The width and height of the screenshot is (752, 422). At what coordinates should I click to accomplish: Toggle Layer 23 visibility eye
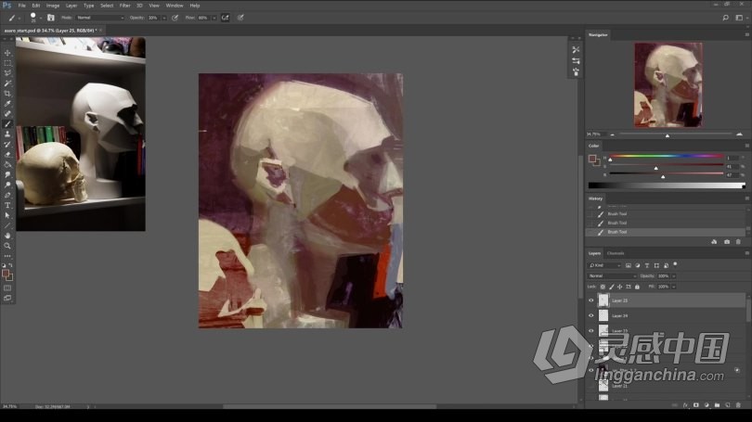coord(590,331)
